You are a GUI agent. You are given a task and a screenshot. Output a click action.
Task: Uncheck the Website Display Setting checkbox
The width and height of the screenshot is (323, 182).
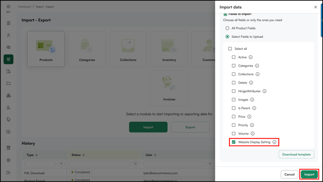tap(234, 142)
